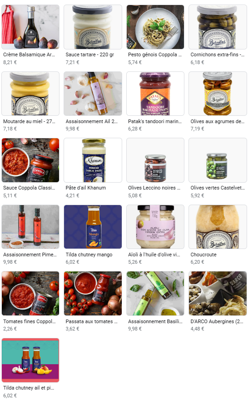The width and height of the screenshot is (248, 401).
Task: Click the Olives vertes Castelvetrano jar thumbnail
Action: coord(218,160)
